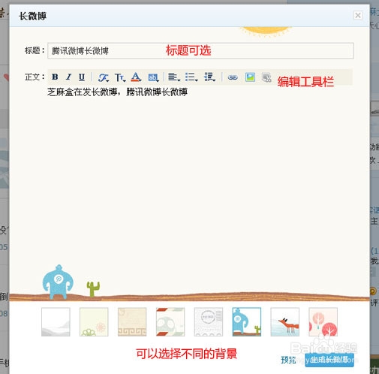The height and width of the screenshot is (374, 379).
Task: Insert a picture via image icon
Action: 250,77
